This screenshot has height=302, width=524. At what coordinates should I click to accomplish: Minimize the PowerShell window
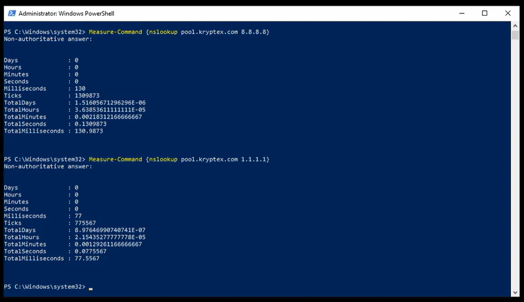tap(461, 13)
